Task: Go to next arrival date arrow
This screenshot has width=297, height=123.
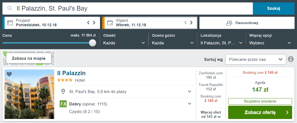Action: (94, 23)
